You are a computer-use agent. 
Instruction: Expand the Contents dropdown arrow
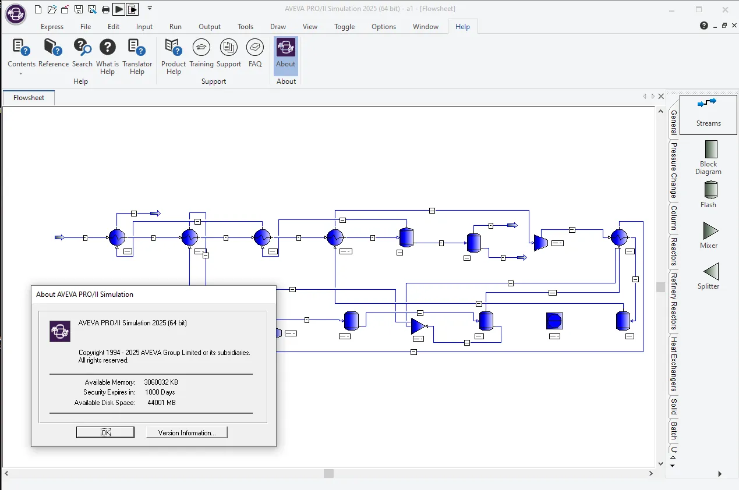point(22,73)
